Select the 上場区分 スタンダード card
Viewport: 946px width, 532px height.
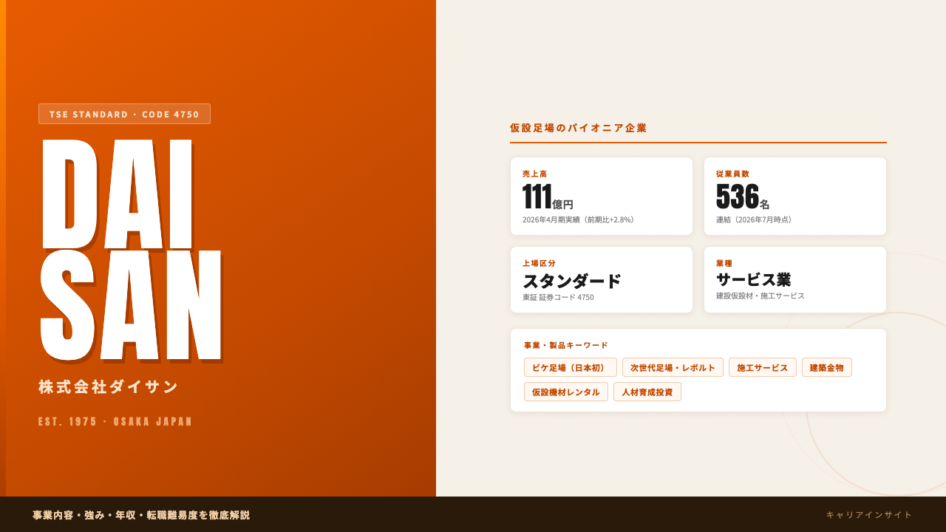602,280
